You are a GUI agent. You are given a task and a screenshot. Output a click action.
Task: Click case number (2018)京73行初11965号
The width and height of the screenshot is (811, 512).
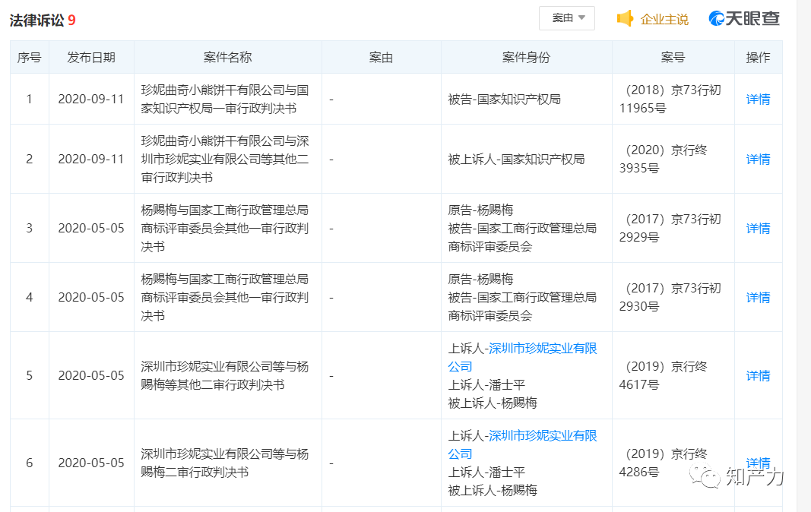tap(670, 100)
